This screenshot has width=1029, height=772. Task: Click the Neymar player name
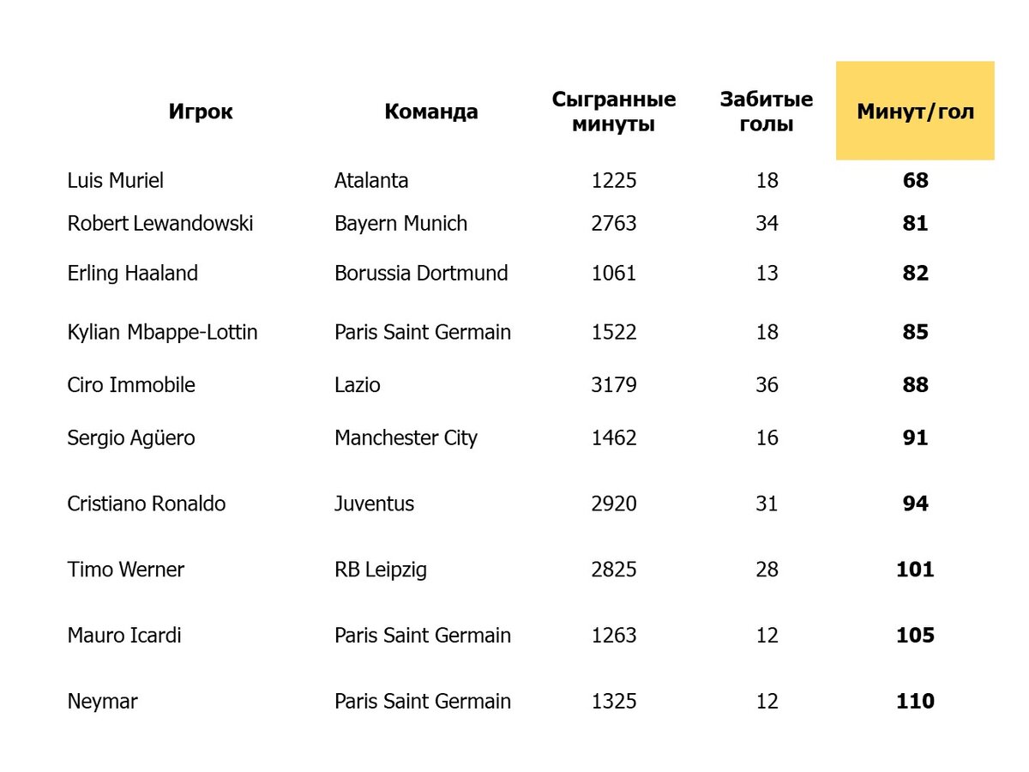pyautogui.click(x=102, y=702)
